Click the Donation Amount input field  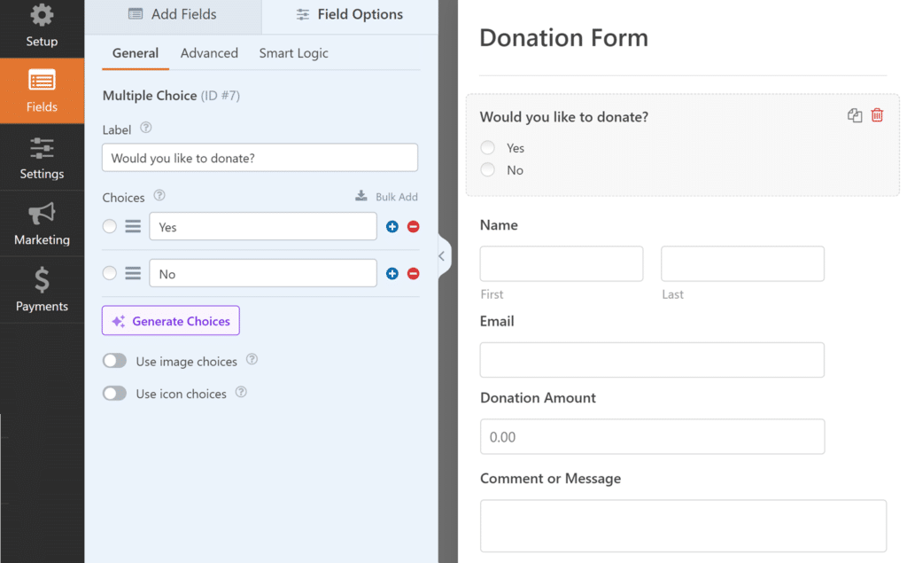pyautogui.click(x=652, y=437)
